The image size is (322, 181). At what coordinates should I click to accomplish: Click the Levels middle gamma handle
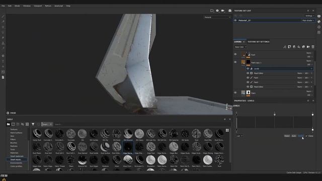[x=275, y=114]
